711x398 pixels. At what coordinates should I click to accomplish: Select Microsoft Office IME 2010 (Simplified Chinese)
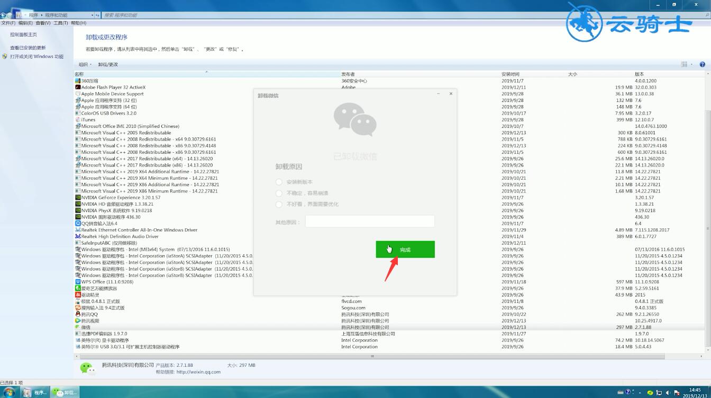point(389,126)
